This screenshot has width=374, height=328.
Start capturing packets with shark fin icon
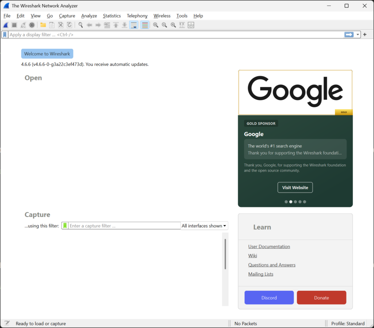pos(6,25)
